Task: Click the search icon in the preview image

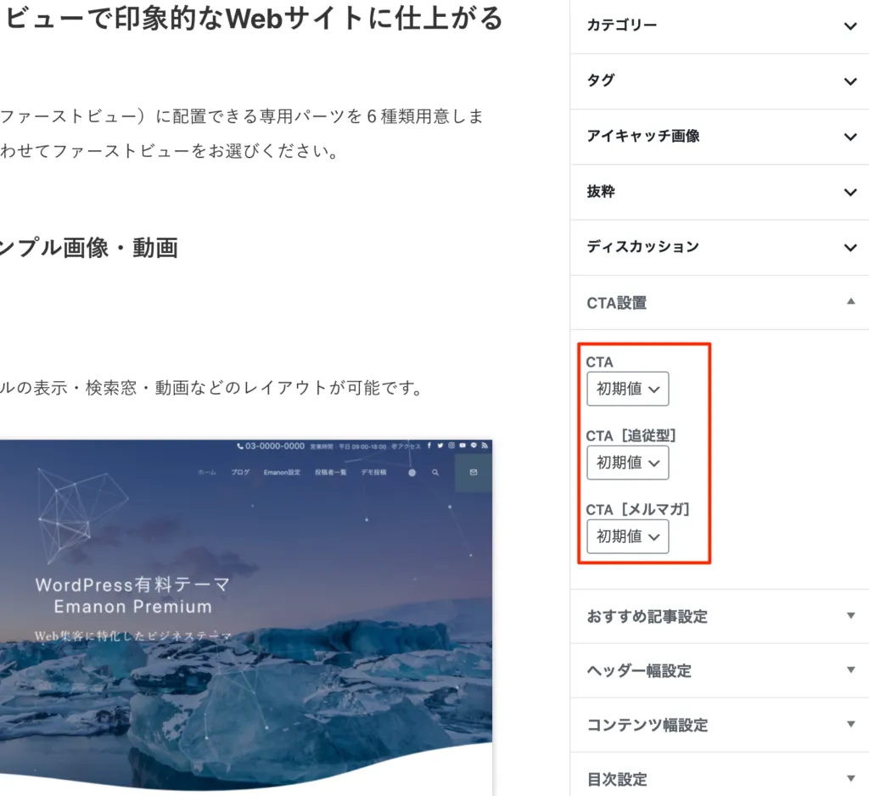Action: point(435,473)
